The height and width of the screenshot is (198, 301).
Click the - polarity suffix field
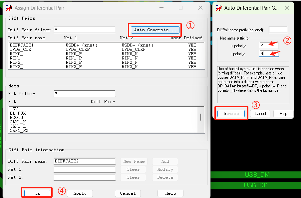tap(269, 53)
